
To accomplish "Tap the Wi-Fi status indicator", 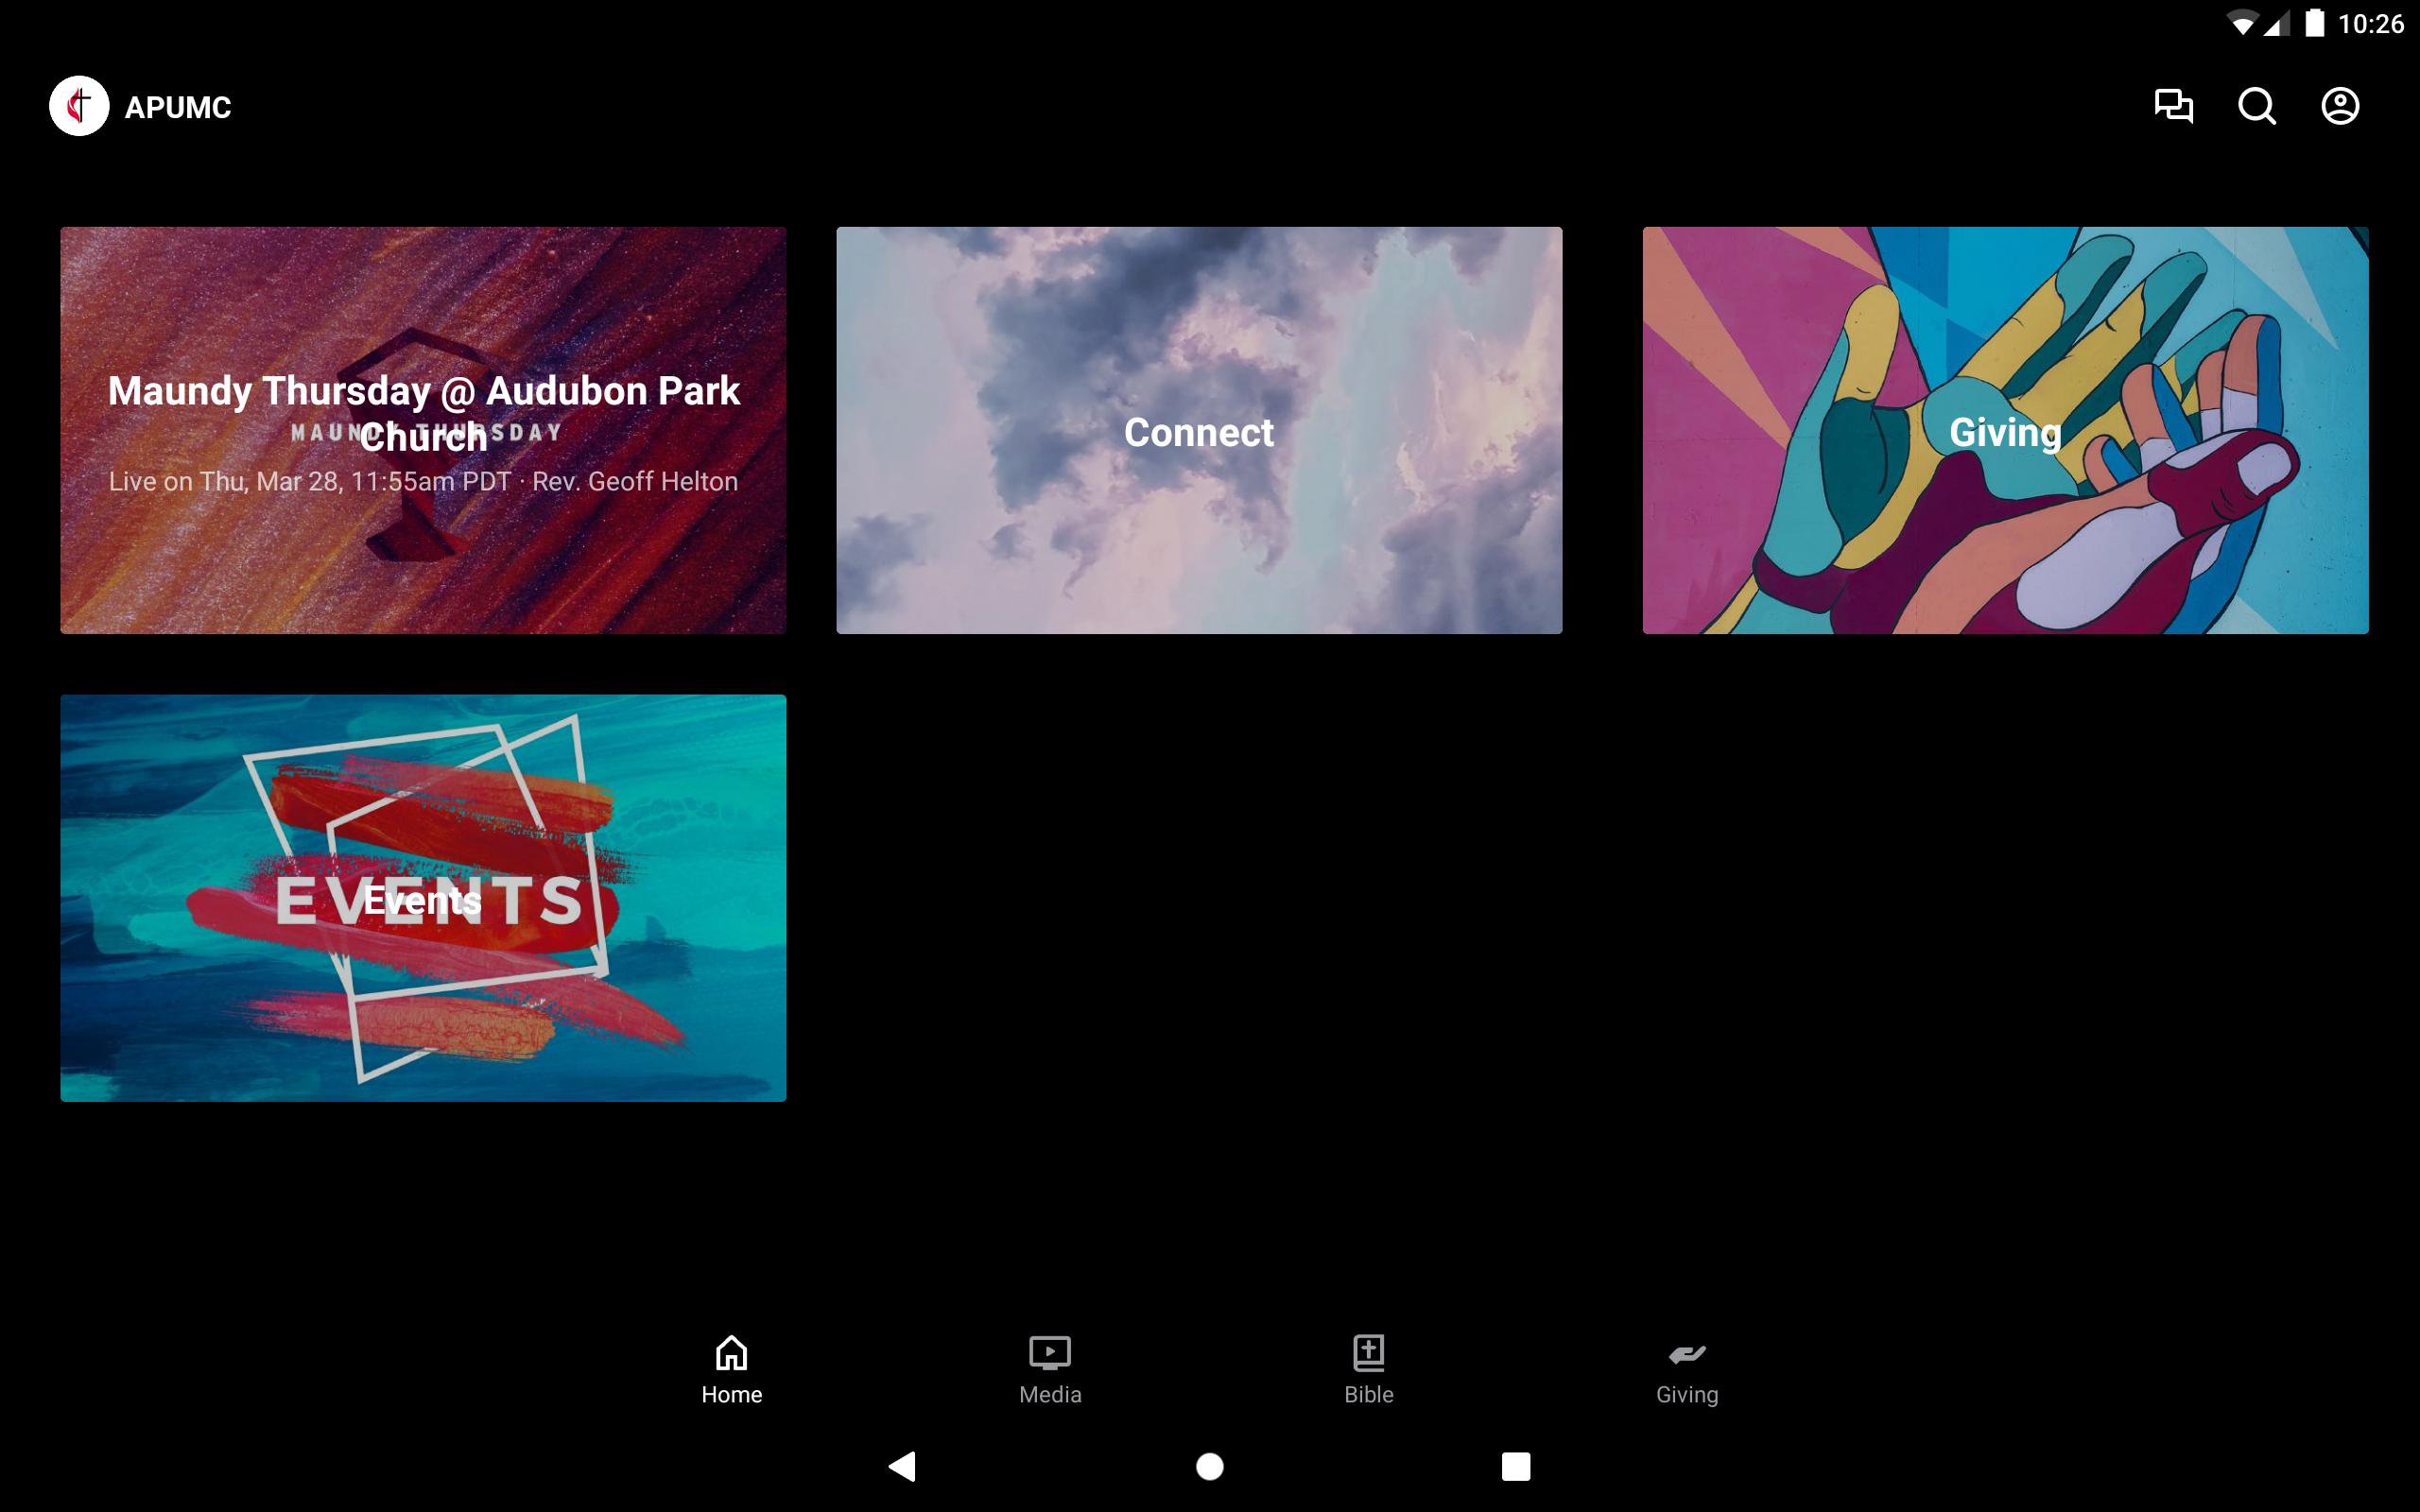I will tap(2242, 24).
